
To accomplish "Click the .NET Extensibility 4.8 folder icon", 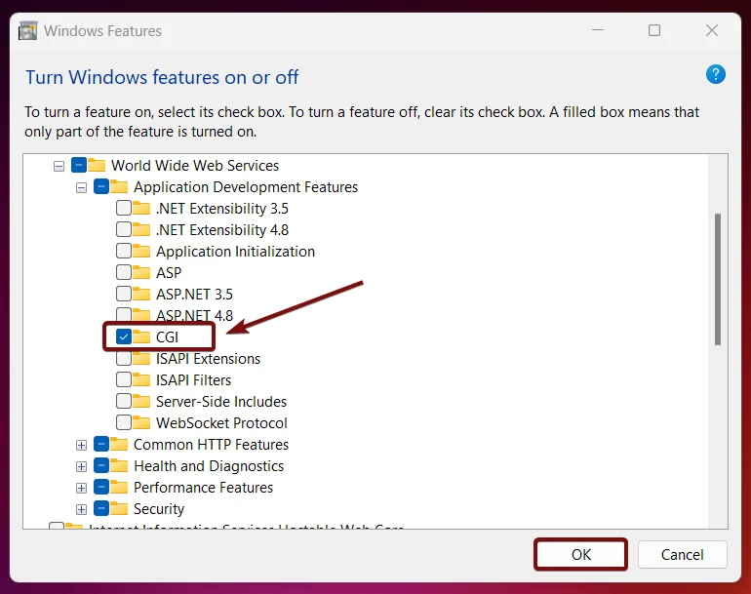I will coord(141,229).
